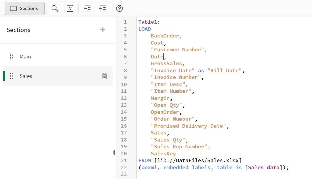
Task: Click the "Sales Qty" field
Action: pos(168,140)
